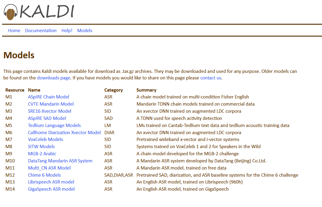Click the SAD,DIAR,ASR category cell

tap(119, 175)
